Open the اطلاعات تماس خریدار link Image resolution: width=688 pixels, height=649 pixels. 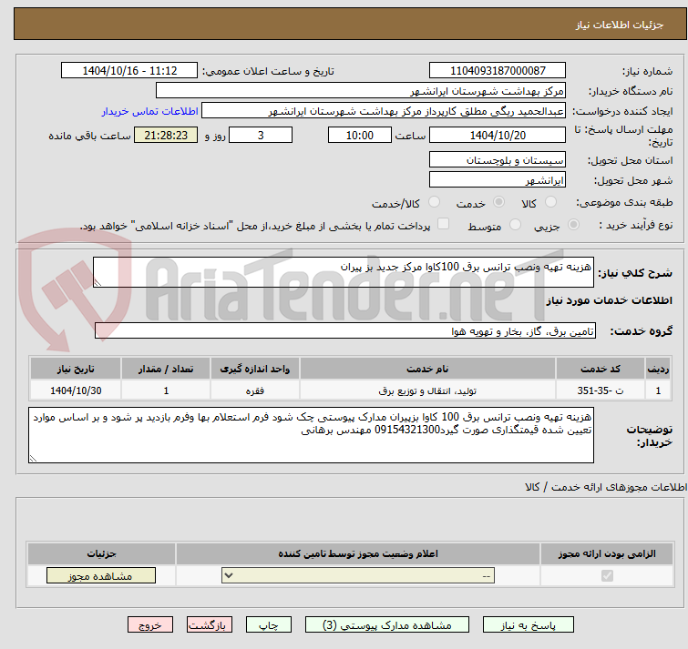150,111
